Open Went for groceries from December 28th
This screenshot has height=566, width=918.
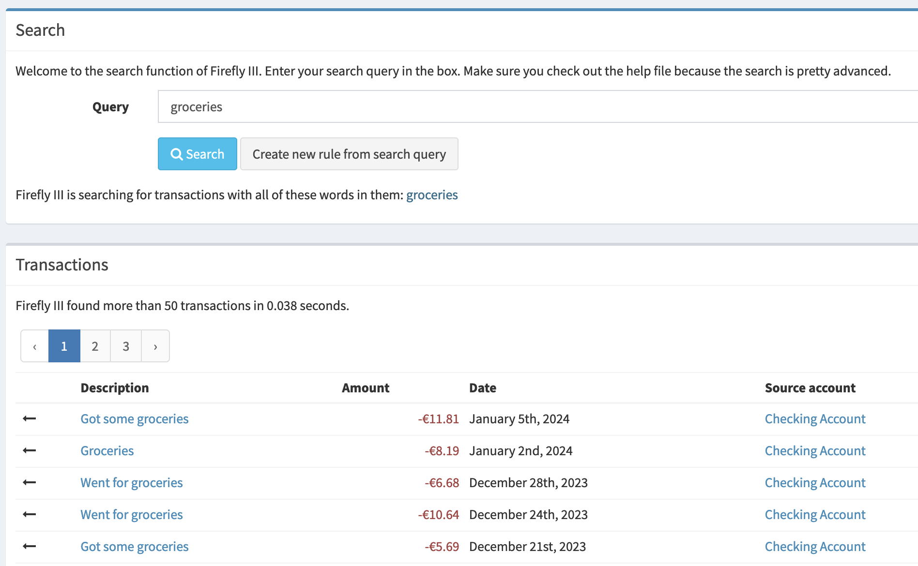pyautogui.click(x=131, y=483)
